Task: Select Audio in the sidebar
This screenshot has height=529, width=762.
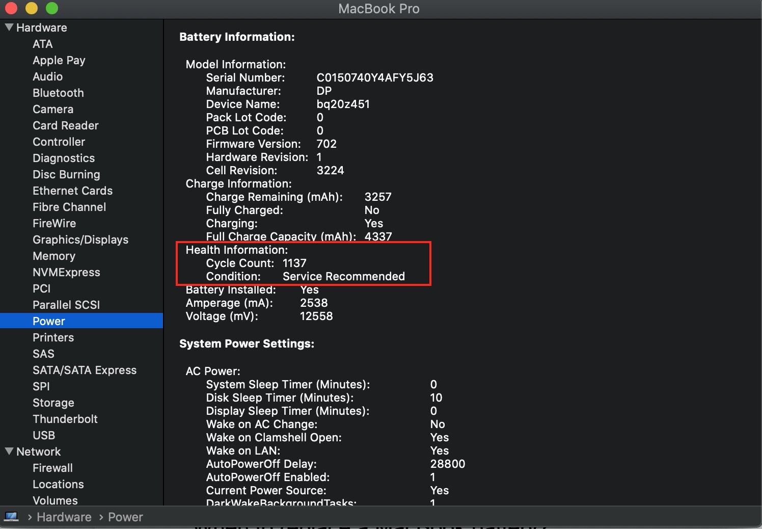Action: [x=48, y=76]
